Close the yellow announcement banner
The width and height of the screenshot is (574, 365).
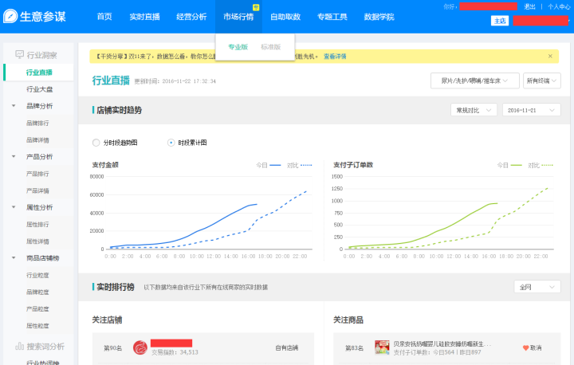pos(550,57)
